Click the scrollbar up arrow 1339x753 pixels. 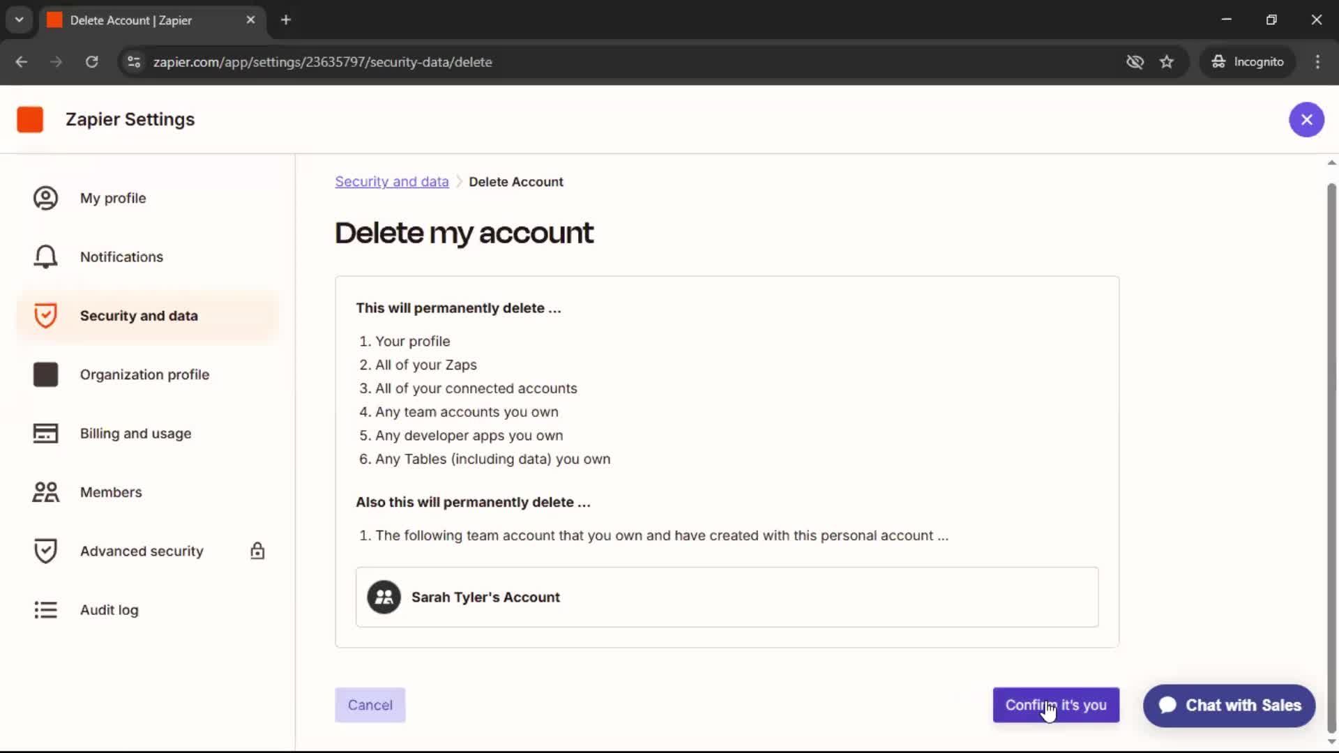point(1331,162)
